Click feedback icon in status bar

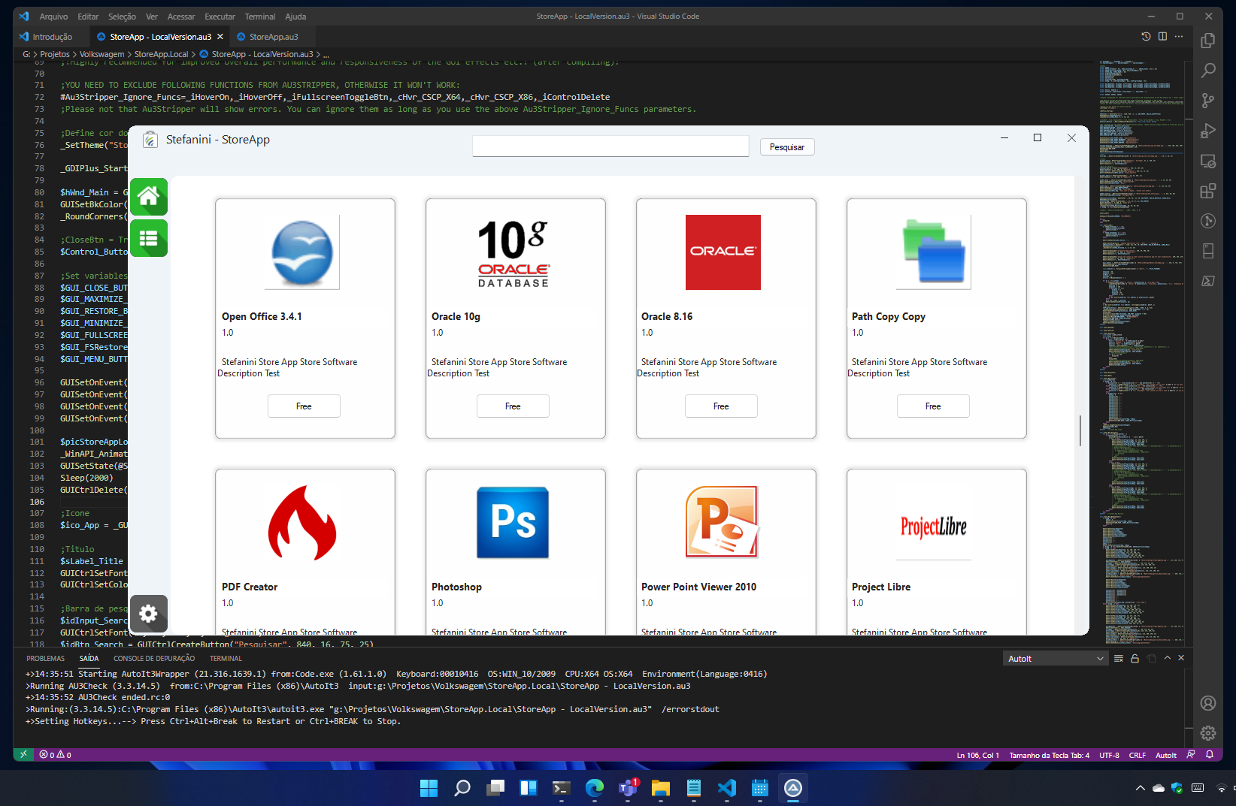1190,755
